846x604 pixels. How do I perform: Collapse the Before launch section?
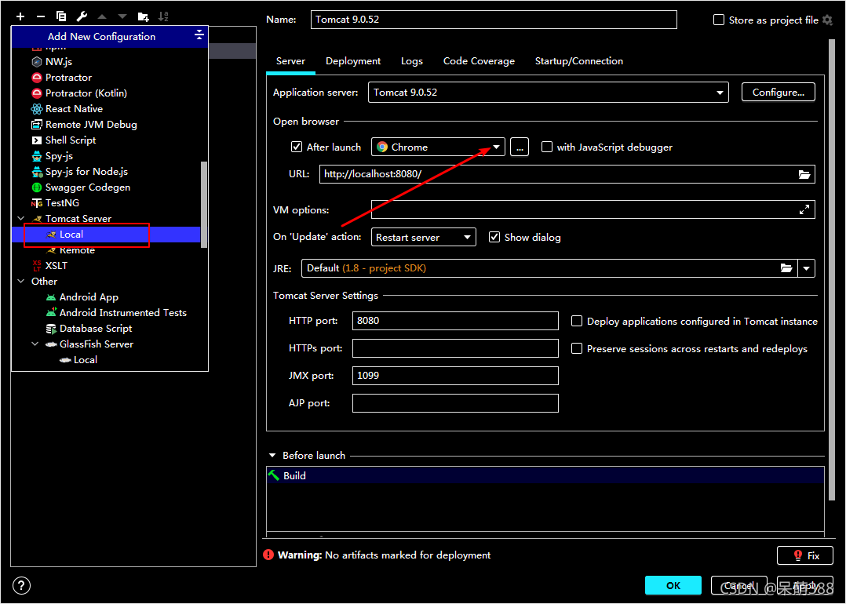[272, 455]
